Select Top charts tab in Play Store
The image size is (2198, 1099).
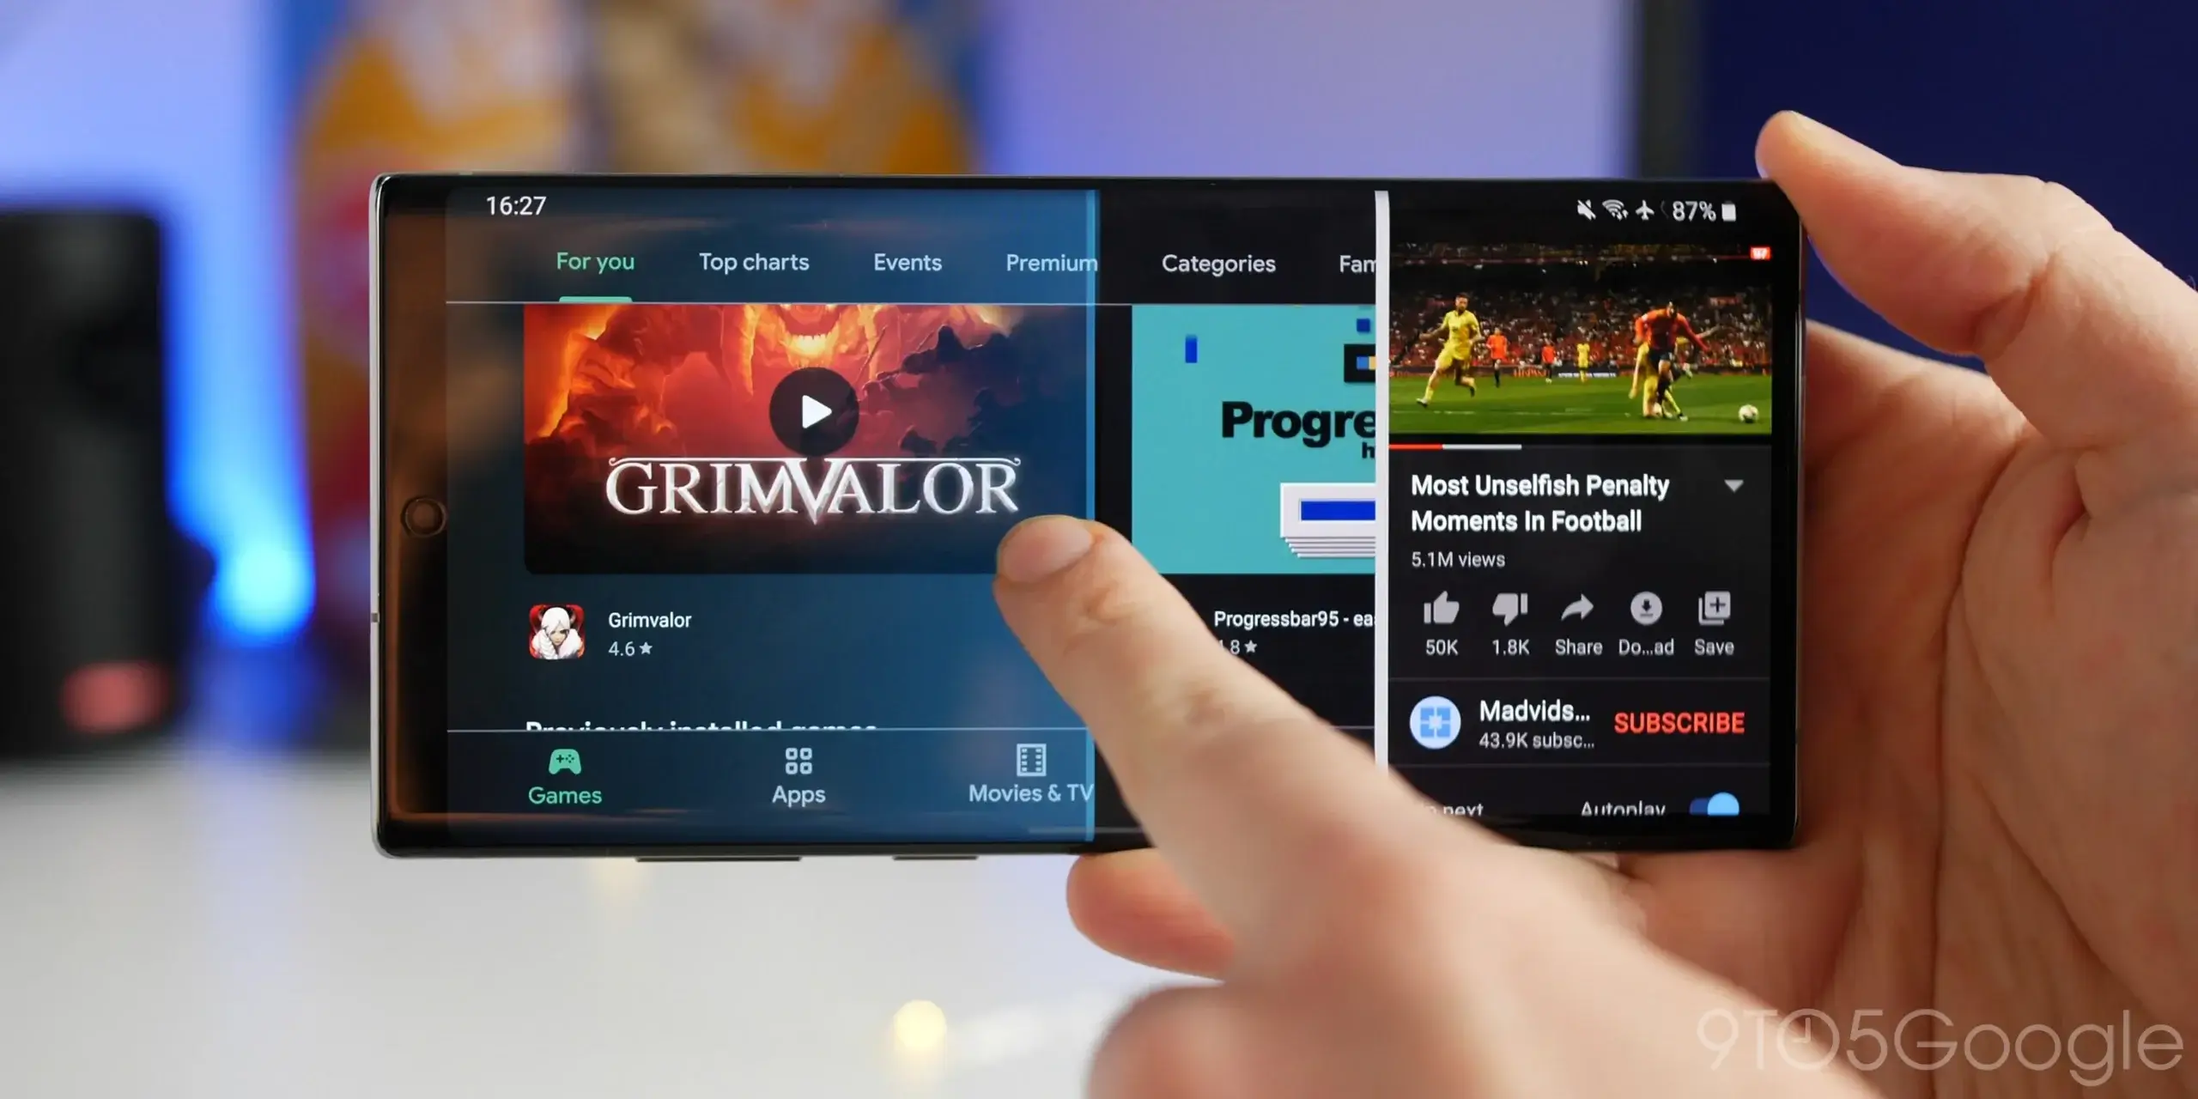coord(754,262)
